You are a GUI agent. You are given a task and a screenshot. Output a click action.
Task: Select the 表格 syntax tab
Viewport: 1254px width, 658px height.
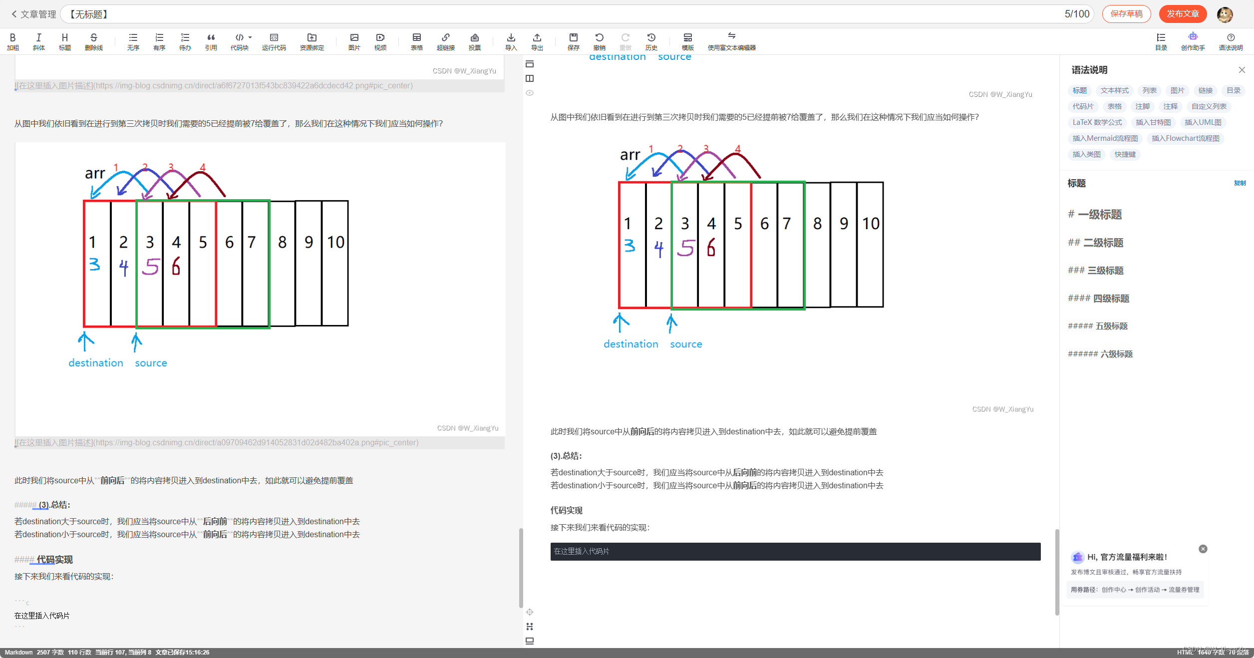(x=1114, y=106)
